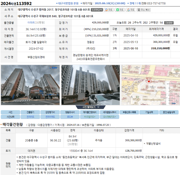This screenshot has width=180, height=175.
Task: Open the 도시계획지도+ link
Action: (109, 117)
